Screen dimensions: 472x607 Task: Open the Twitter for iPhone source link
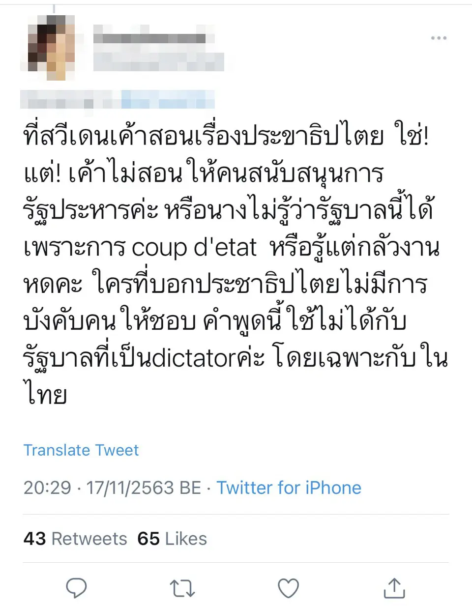[x=289, y=488]
